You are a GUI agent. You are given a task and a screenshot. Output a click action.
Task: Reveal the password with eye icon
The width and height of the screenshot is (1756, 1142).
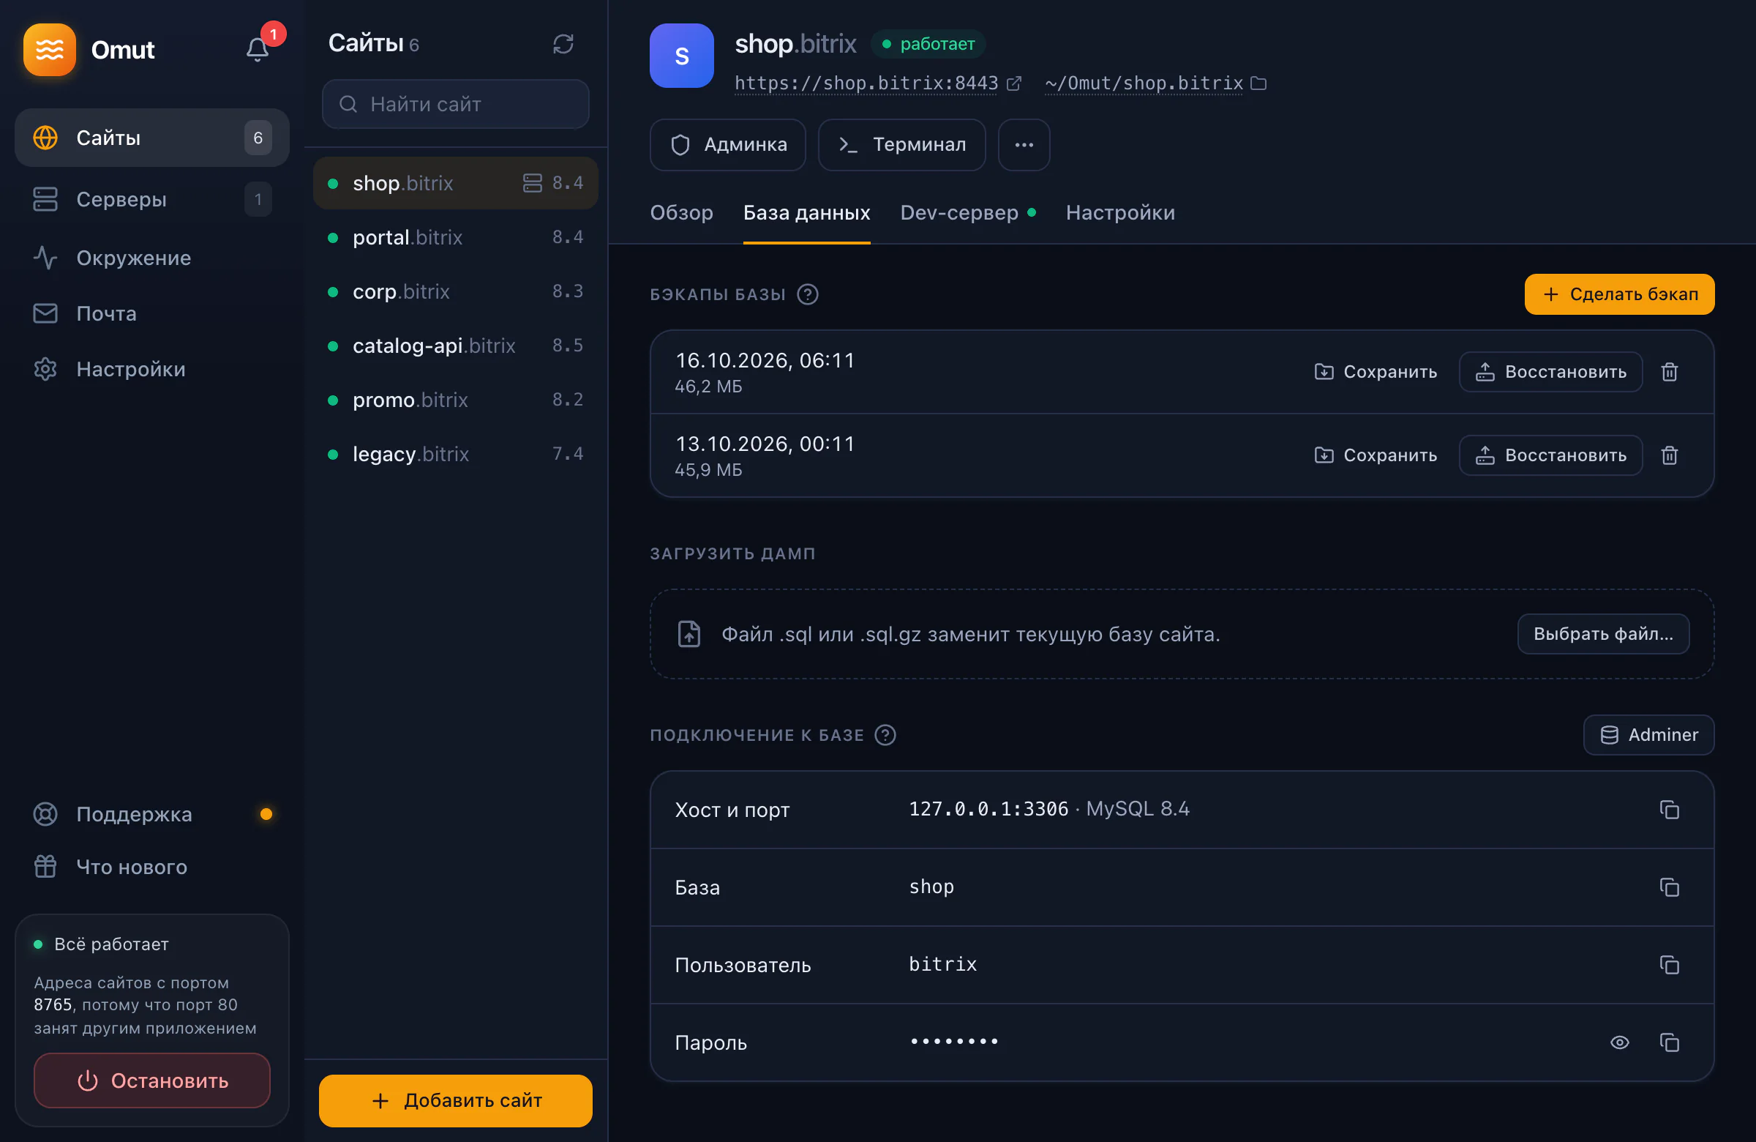1619,1042
